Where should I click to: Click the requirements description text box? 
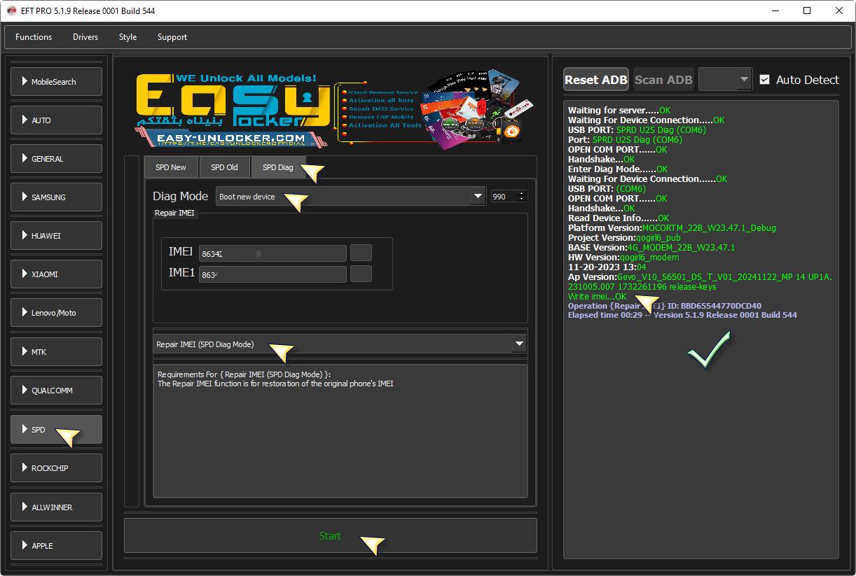coord(340,431)
